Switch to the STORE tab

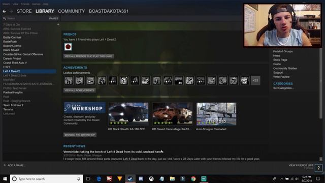pyautogui.click(x=24, y=11)
